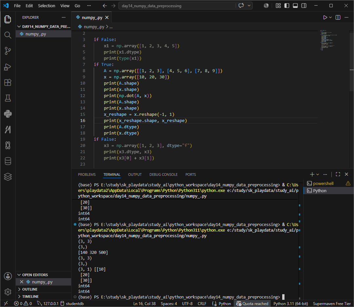Open the Search view icon
Viewport: 354px width, 307px height.
8,35
